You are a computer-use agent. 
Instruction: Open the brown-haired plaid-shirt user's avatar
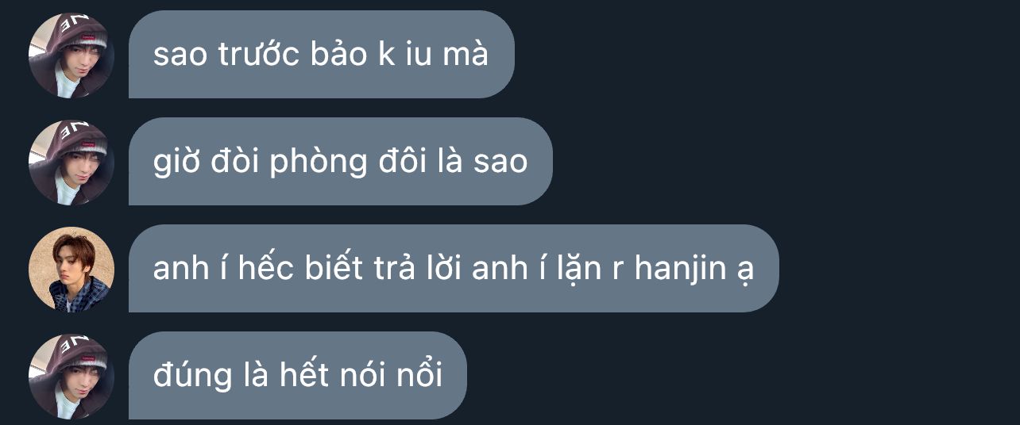coord(71,270)
